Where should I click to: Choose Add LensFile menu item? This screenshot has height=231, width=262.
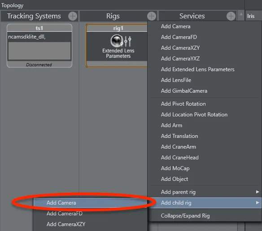[205, 80]
